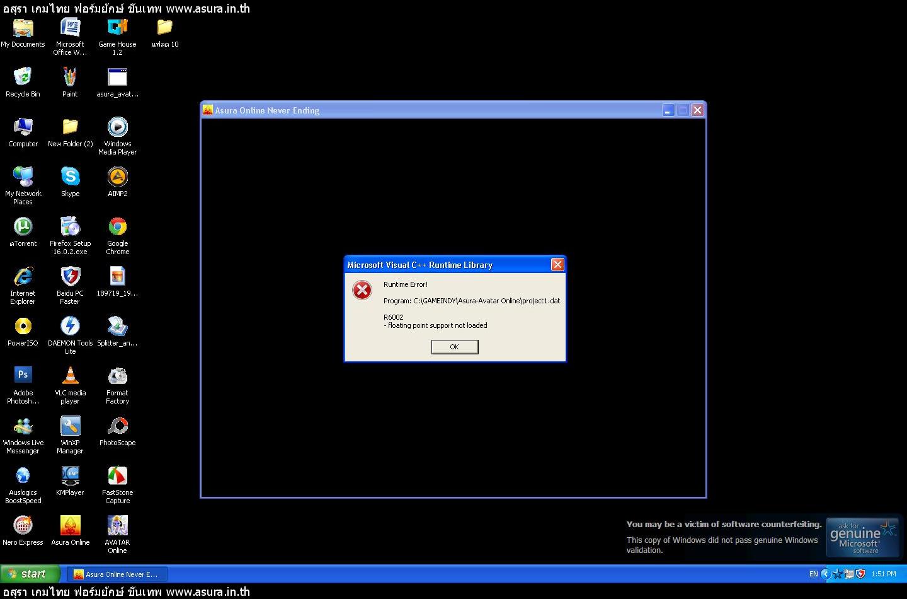Close the Asura Online Never Ending window
Image resolution: width=907 pixels, height=599 pixels.
coord(697,110)
